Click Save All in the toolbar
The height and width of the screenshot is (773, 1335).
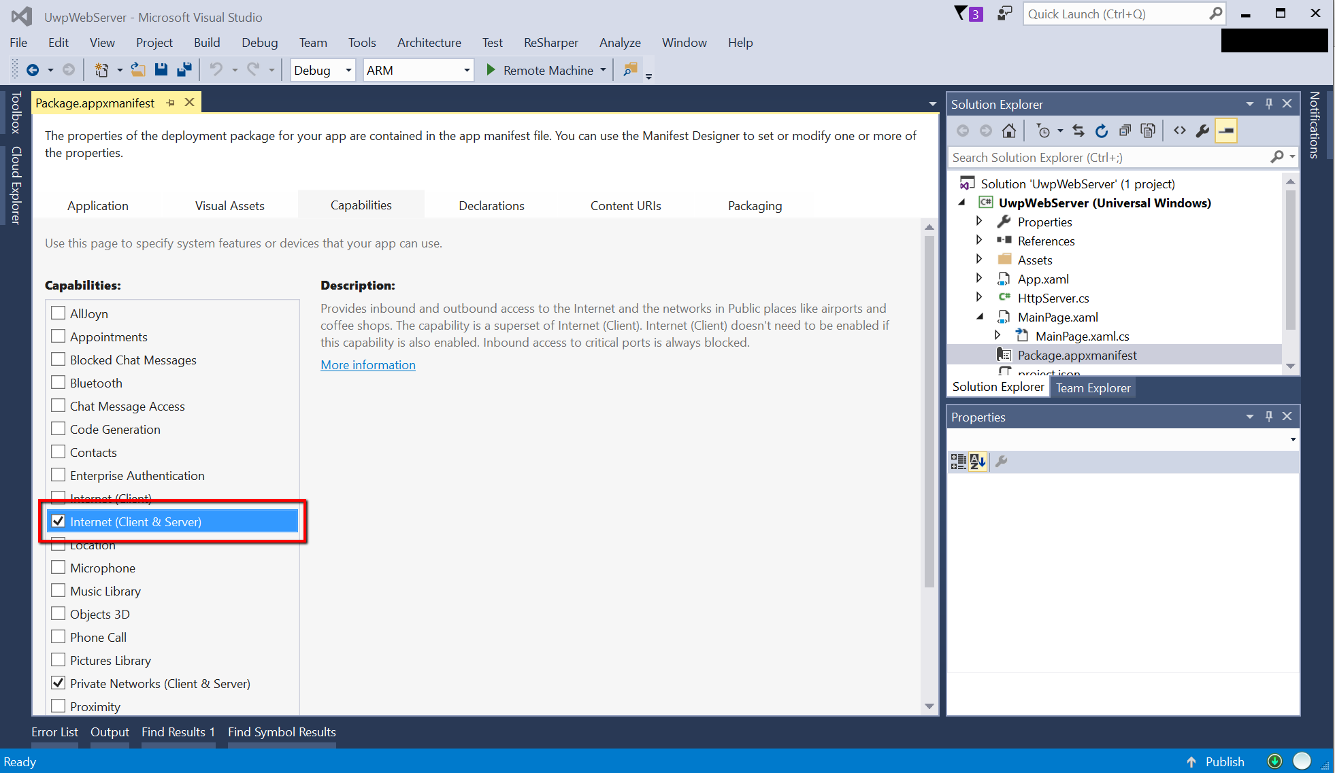(x=184, y=69)
